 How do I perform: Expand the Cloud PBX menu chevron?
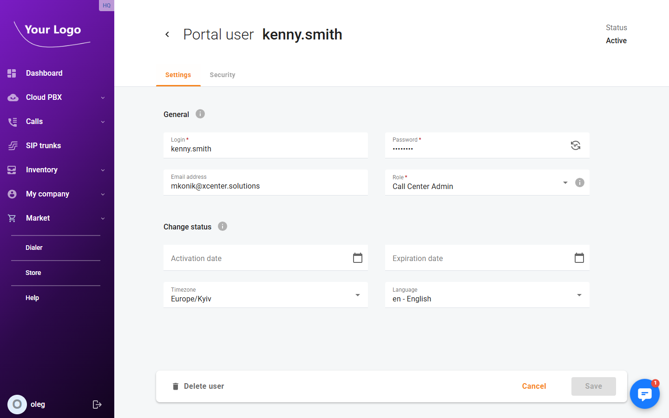[x=103, y=97]
